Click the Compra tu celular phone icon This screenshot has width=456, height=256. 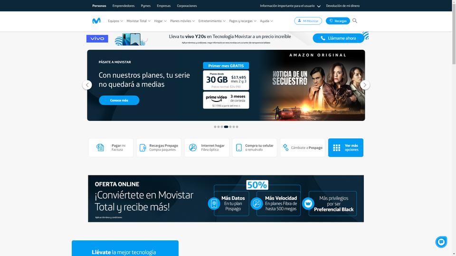tap(239, 147)
